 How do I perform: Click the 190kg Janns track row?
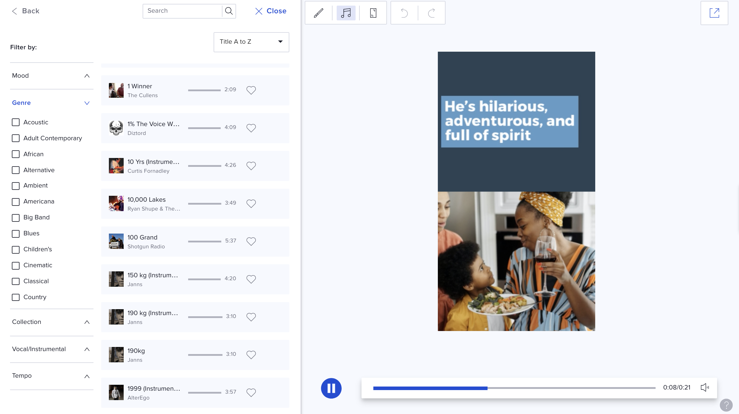coord(195,355)
